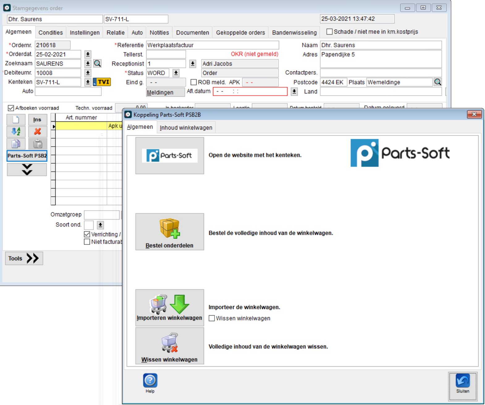The width and height of the screenshot is (485, 405).
Task: Click the double chevron down button
Action: point(27,169)
